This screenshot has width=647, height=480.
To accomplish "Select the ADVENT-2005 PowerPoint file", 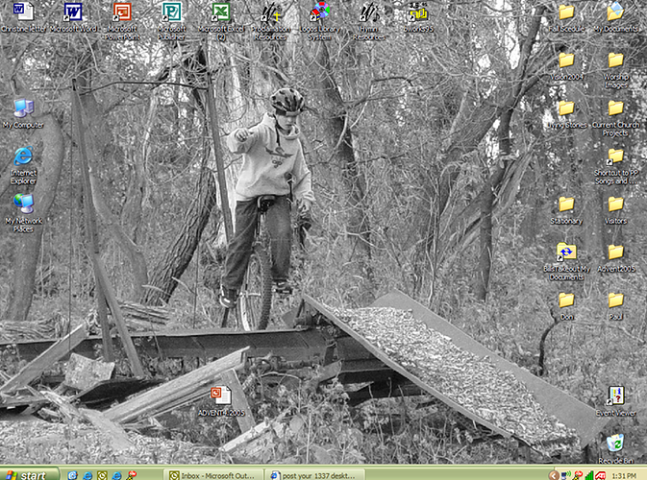I will click(x=221, y=401).
